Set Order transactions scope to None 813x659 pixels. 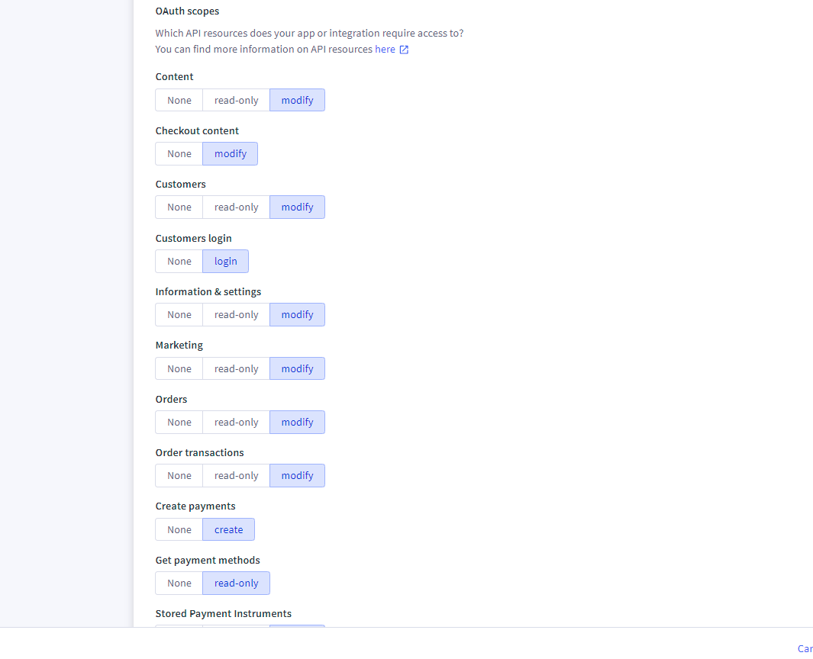coord(179,475)
